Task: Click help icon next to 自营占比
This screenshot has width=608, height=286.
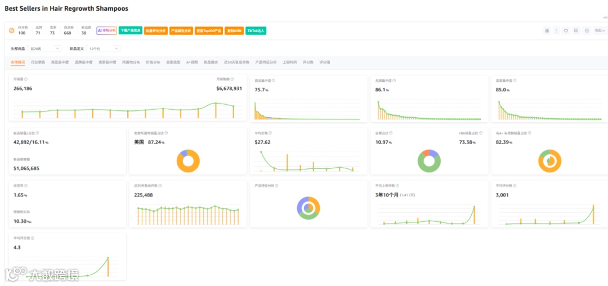Action: click(390, 132)
